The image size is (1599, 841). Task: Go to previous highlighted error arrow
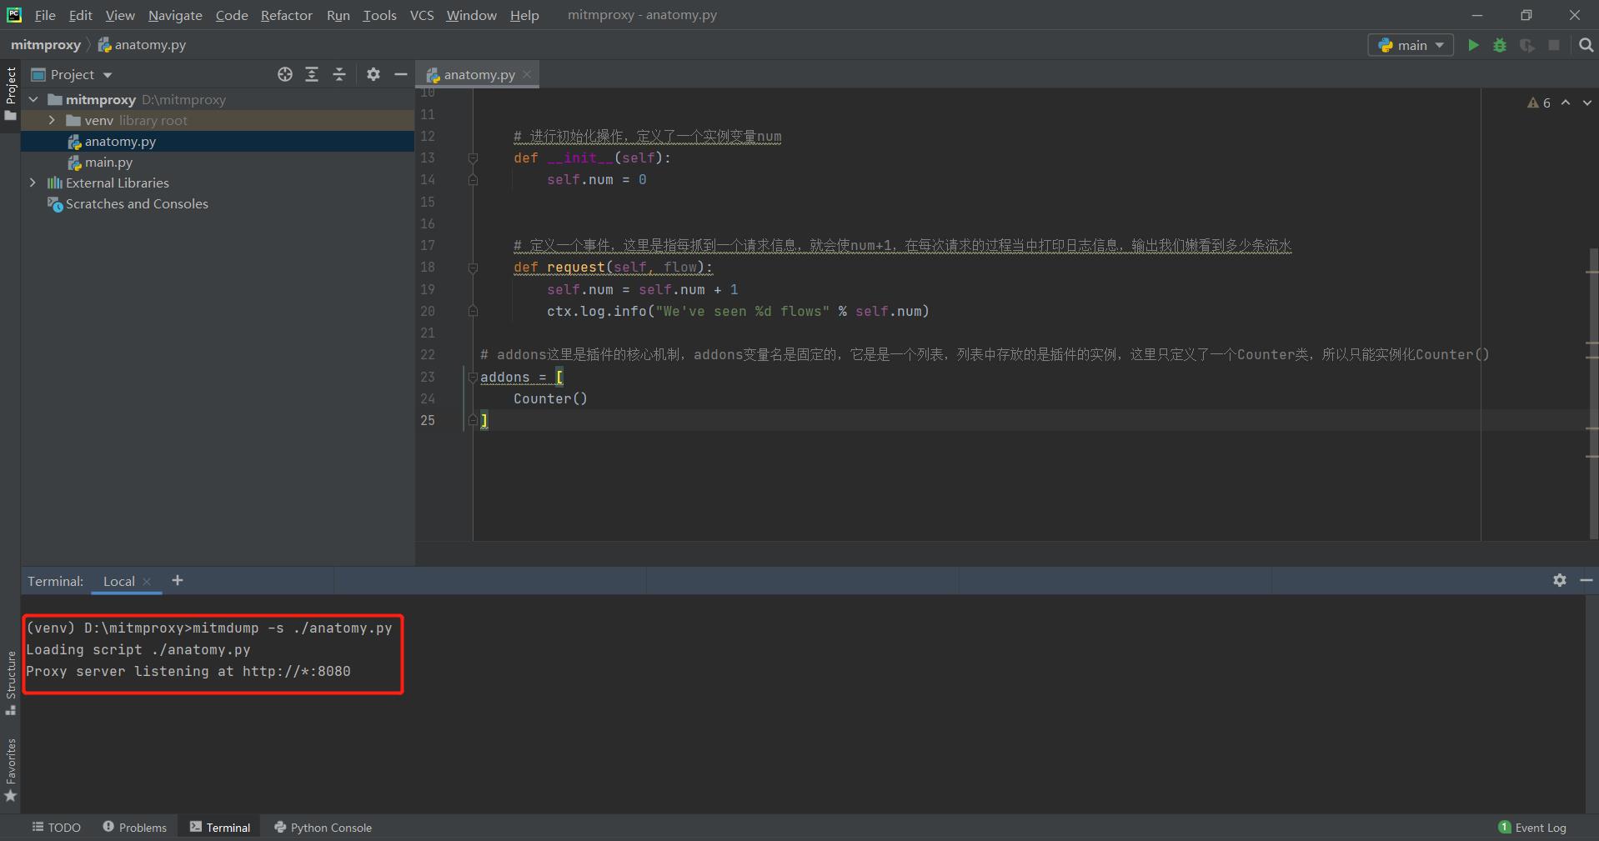1566,103
